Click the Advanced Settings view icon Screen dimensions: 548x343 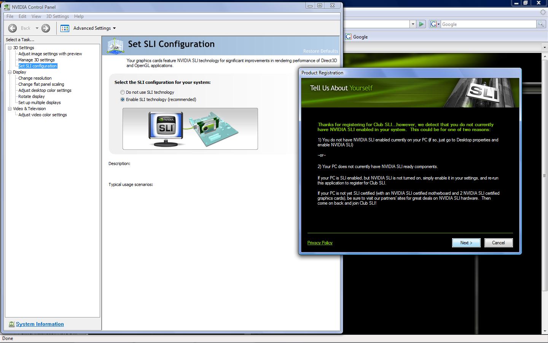(x=65, y=28)
